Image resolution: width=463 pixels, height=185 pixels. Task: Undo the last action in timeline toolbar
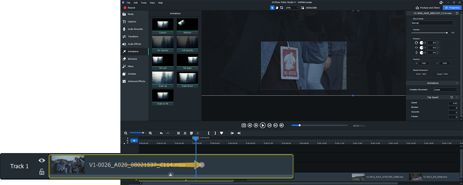[x=161, y=133]
